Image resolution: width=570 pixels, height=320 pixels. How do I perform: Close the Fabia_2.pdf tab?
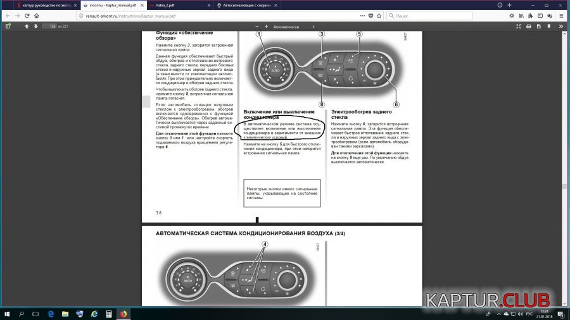(x=209, y=6)
